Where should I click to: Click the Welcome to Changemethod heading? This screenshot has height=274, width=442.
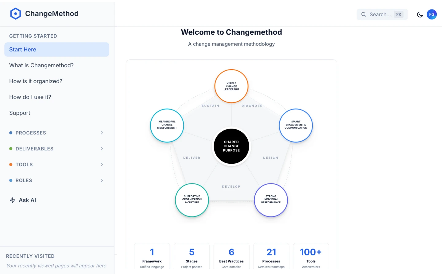coord(231,32)
